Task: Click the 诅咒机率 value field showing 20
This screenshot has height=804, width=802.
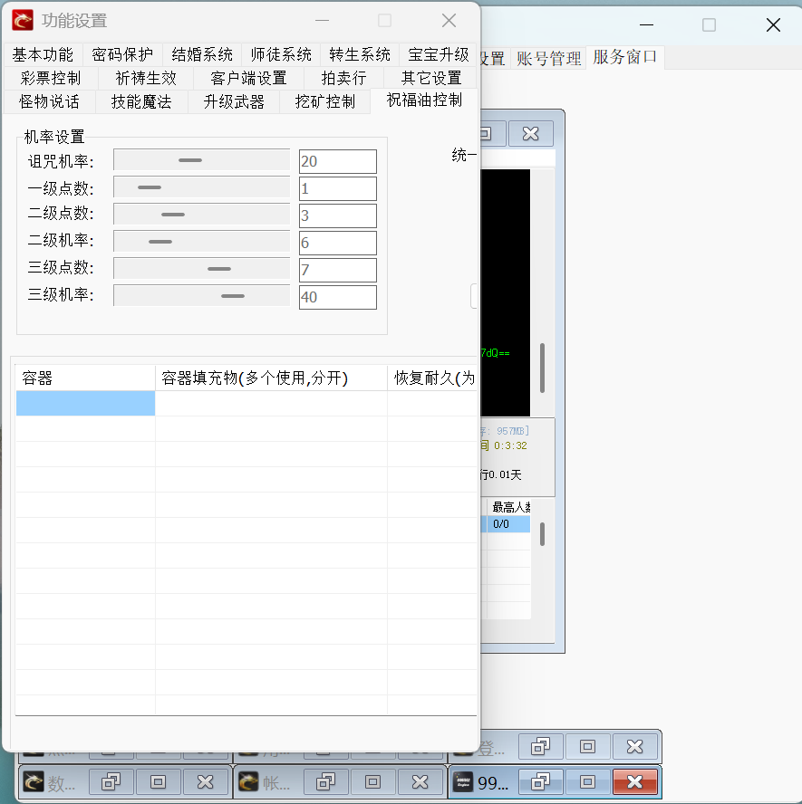Action: pyautogui.click(x=338, y=161)
